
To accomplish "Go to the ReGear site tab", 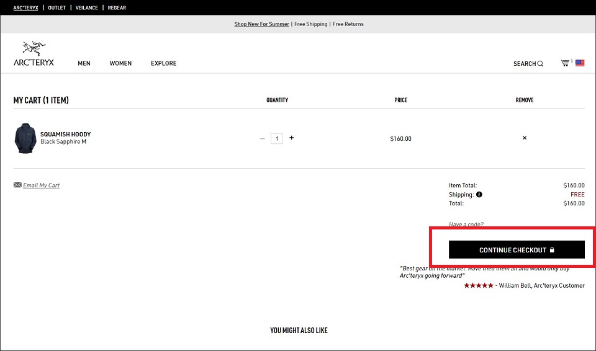I will pyautogui.click(x=117, y=7).
